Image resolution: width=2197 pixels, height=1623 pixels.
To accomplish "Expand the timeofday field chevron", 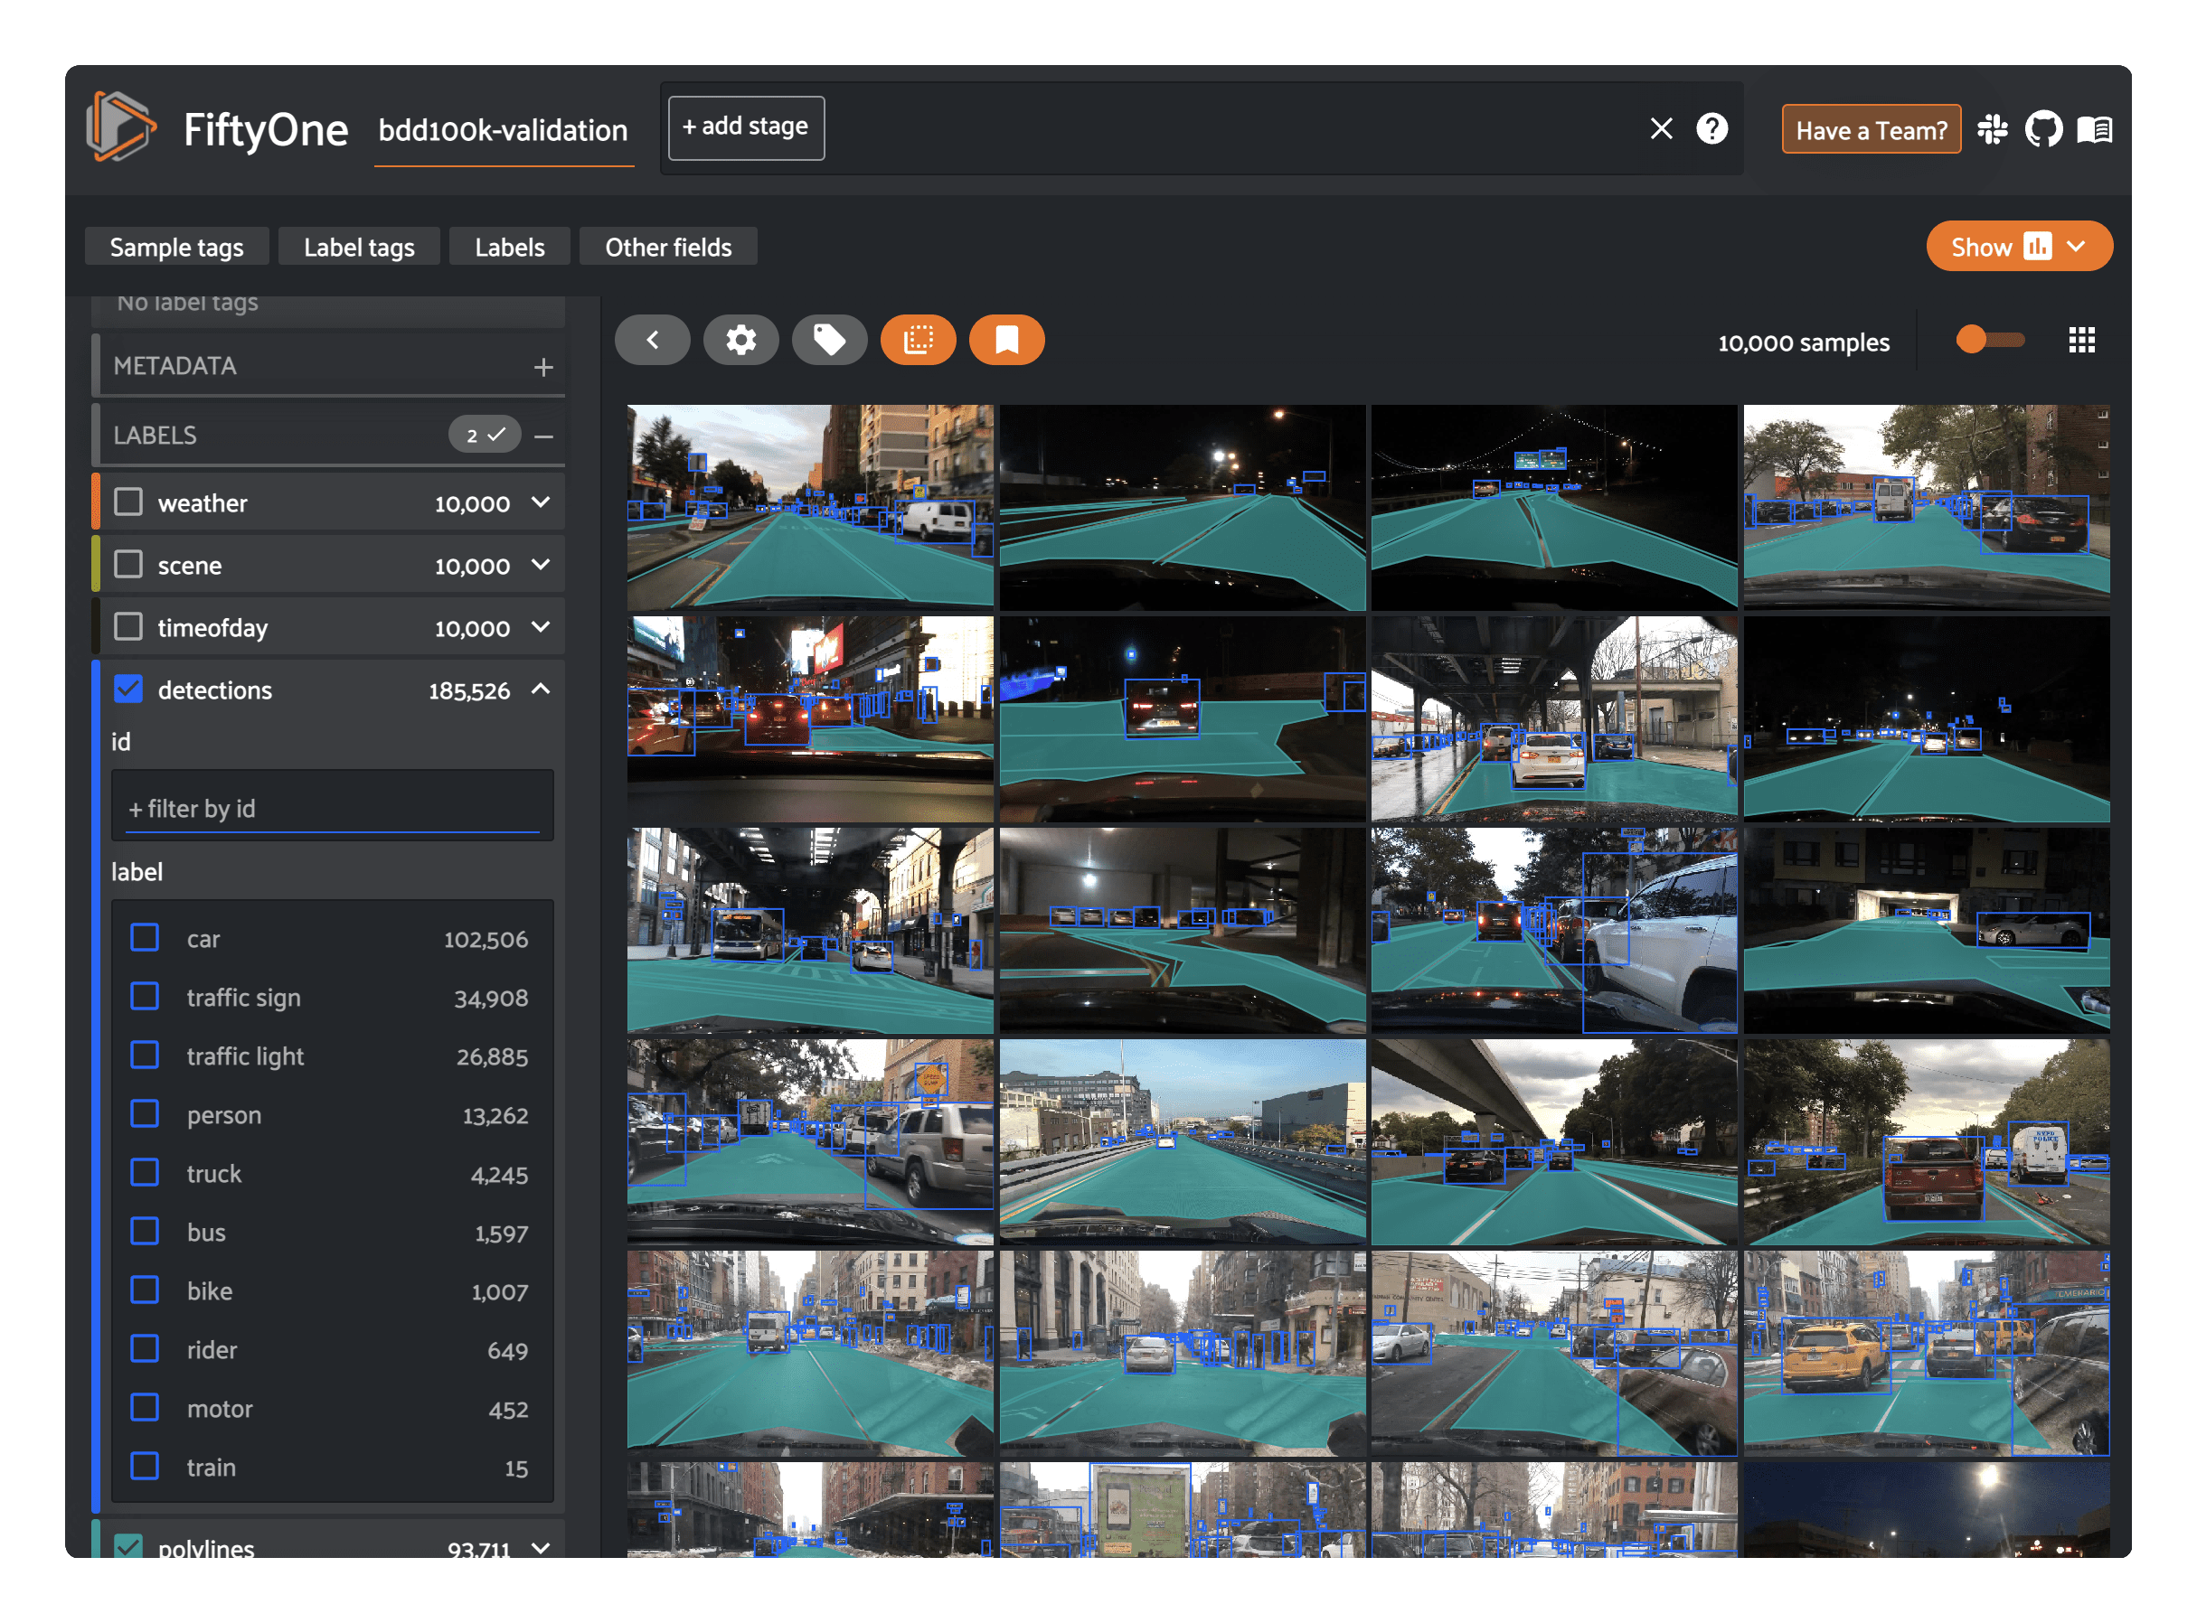I will [x=541, y=627].
